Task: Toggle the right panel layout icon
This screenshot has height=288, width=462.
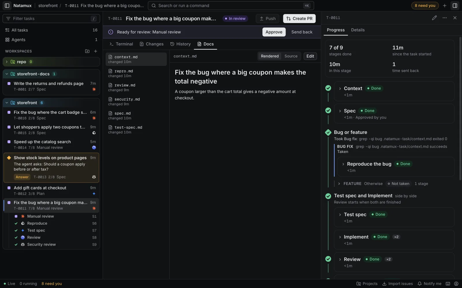Action: pyautogui.click(x=455, y=5)
